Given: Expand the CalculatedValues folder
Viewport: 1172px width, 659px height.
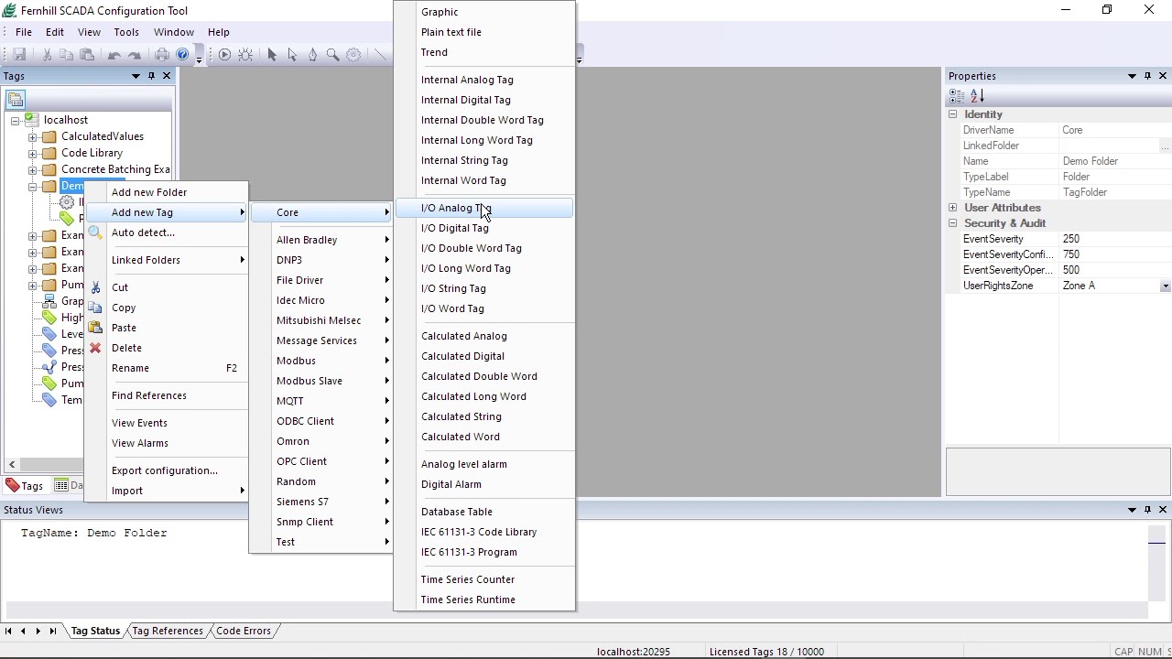Looking at the screenshot, I should click(x=33, y=137).
